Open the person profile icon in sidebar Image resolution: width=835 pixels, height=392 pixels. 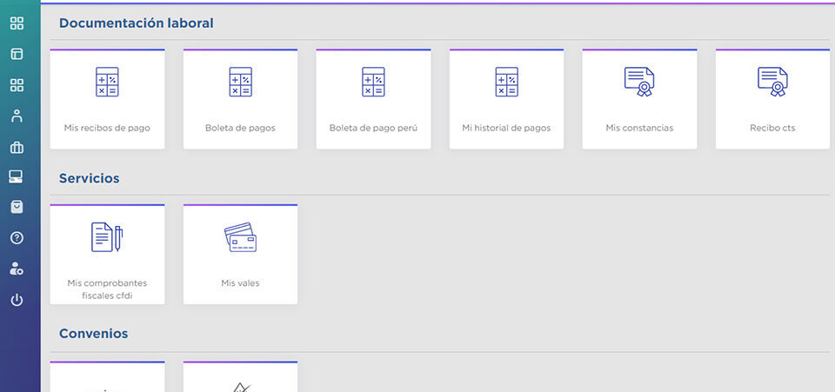click(17, 116)
